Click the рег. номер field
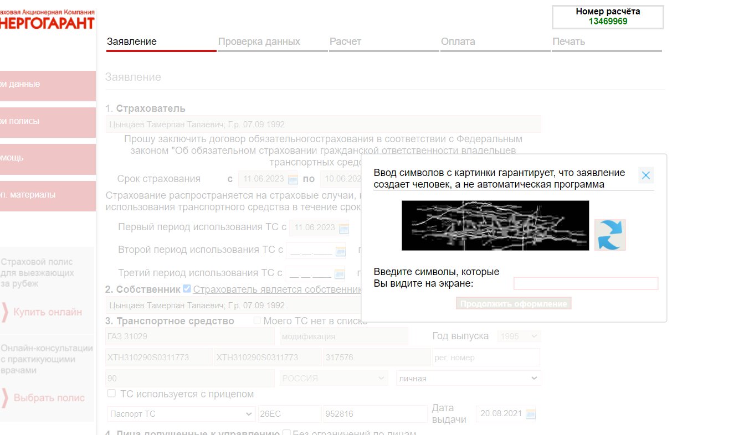This screenshot has height=435, width=749. [x=486, y=358]
